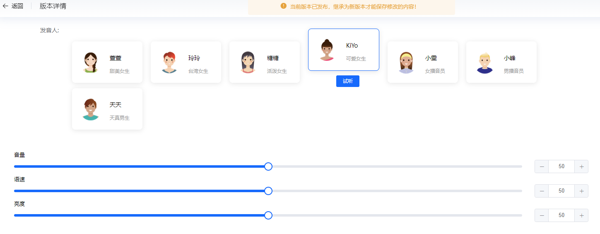The height and width of the screenshot is (234, 600).
Task: Click the 发音人 label
Action: [x=50, y=30]
